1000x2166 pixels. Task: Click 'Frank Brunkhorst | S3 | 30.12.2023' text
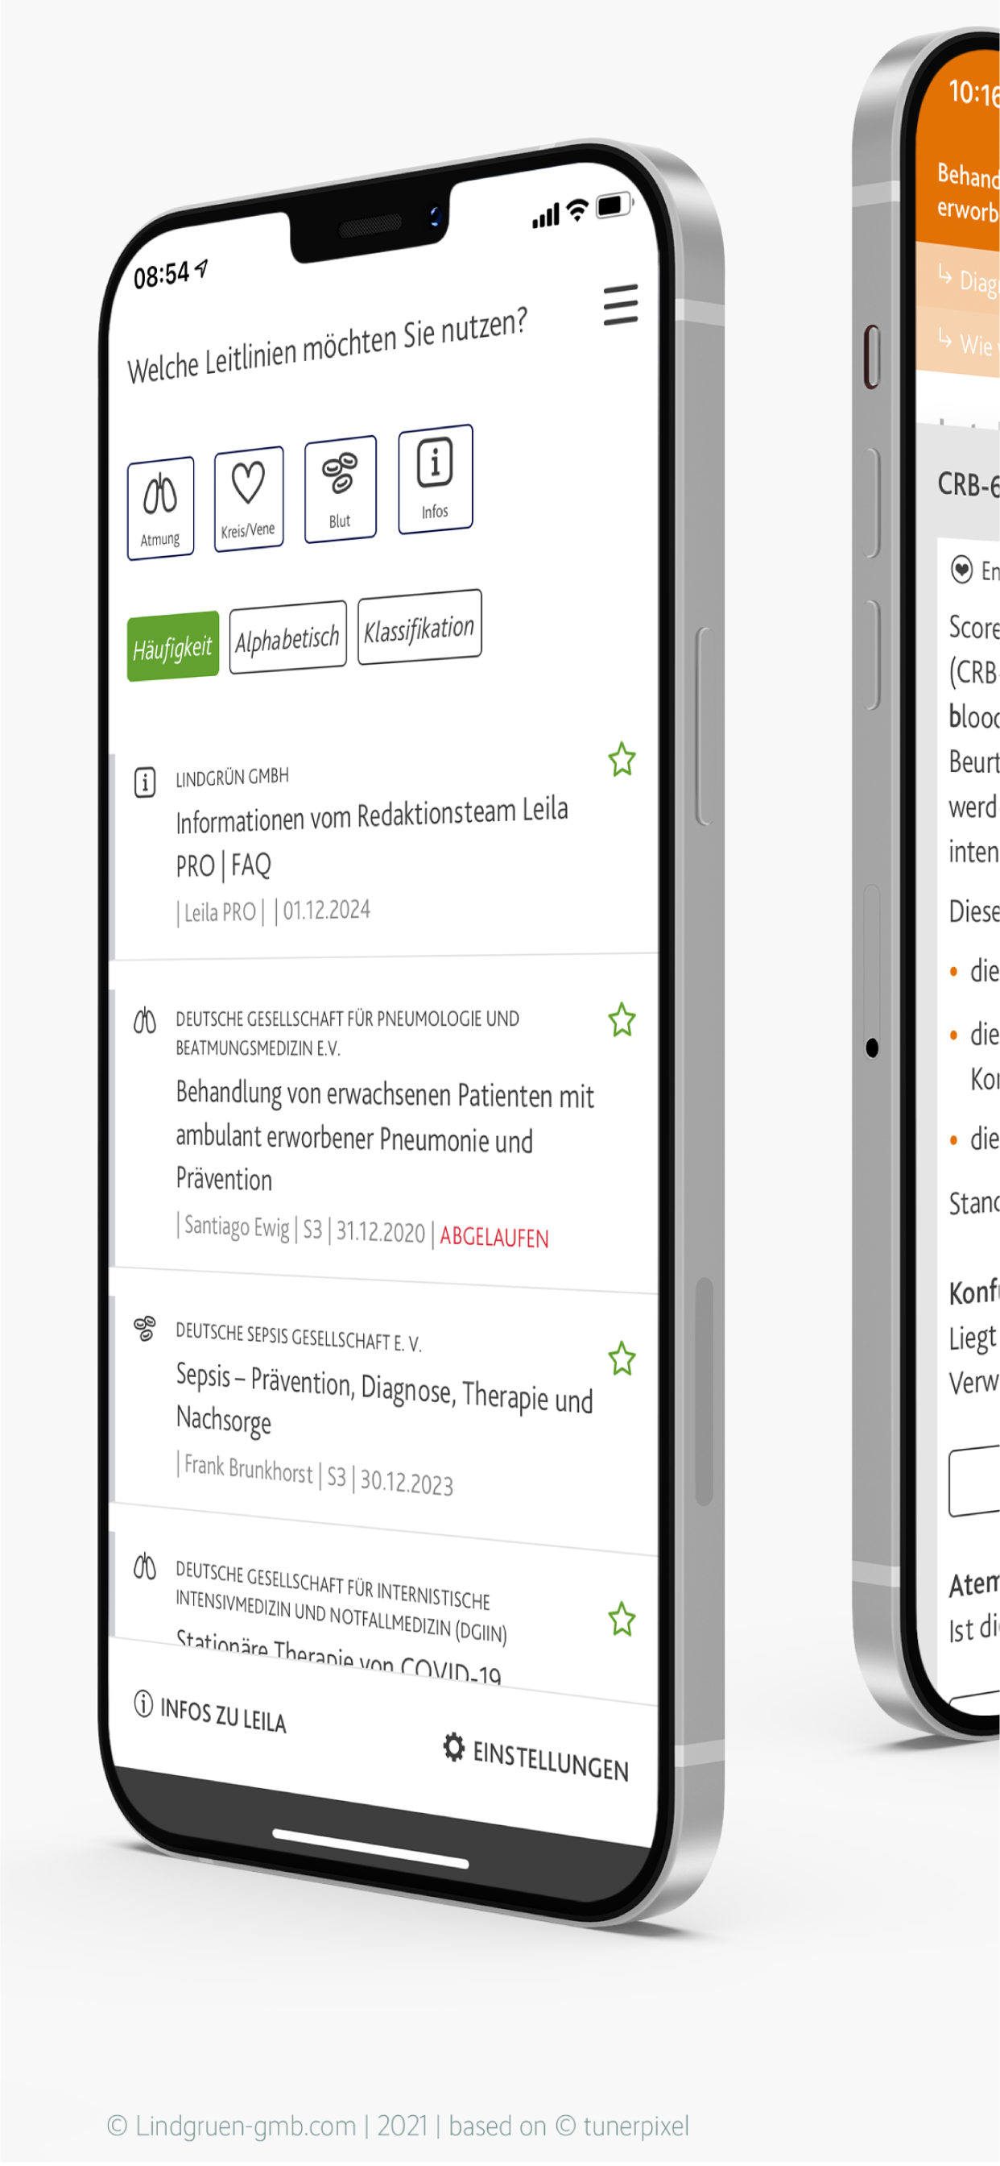coord(315,1474)
